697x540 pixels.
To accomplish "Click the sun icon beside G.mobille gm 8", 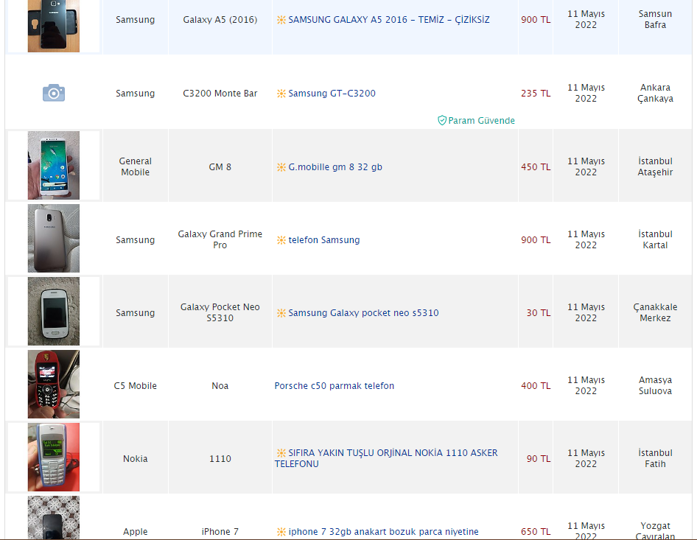I will point(281,167).
